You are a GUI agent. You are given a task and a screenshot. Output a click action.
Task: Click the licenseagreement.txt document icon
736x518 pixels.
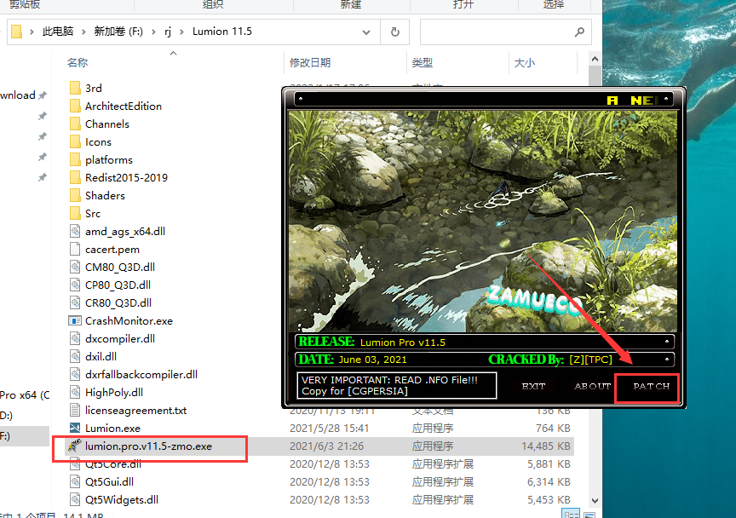(75, 410)
